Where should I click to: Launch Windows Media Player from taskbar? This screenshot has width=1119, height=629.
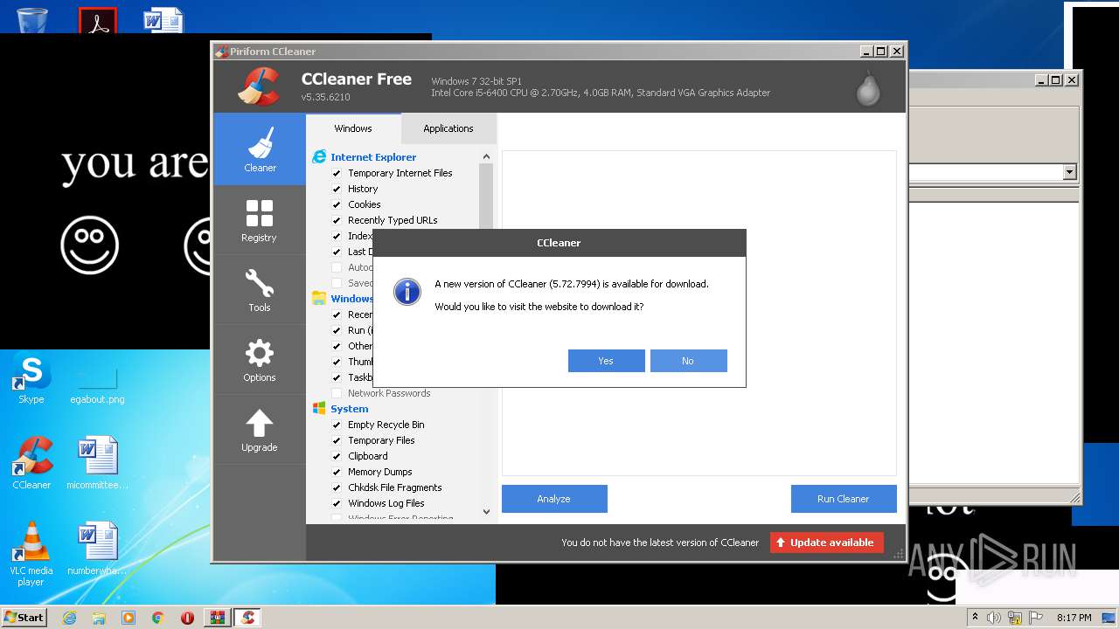[x=129, y=618]
